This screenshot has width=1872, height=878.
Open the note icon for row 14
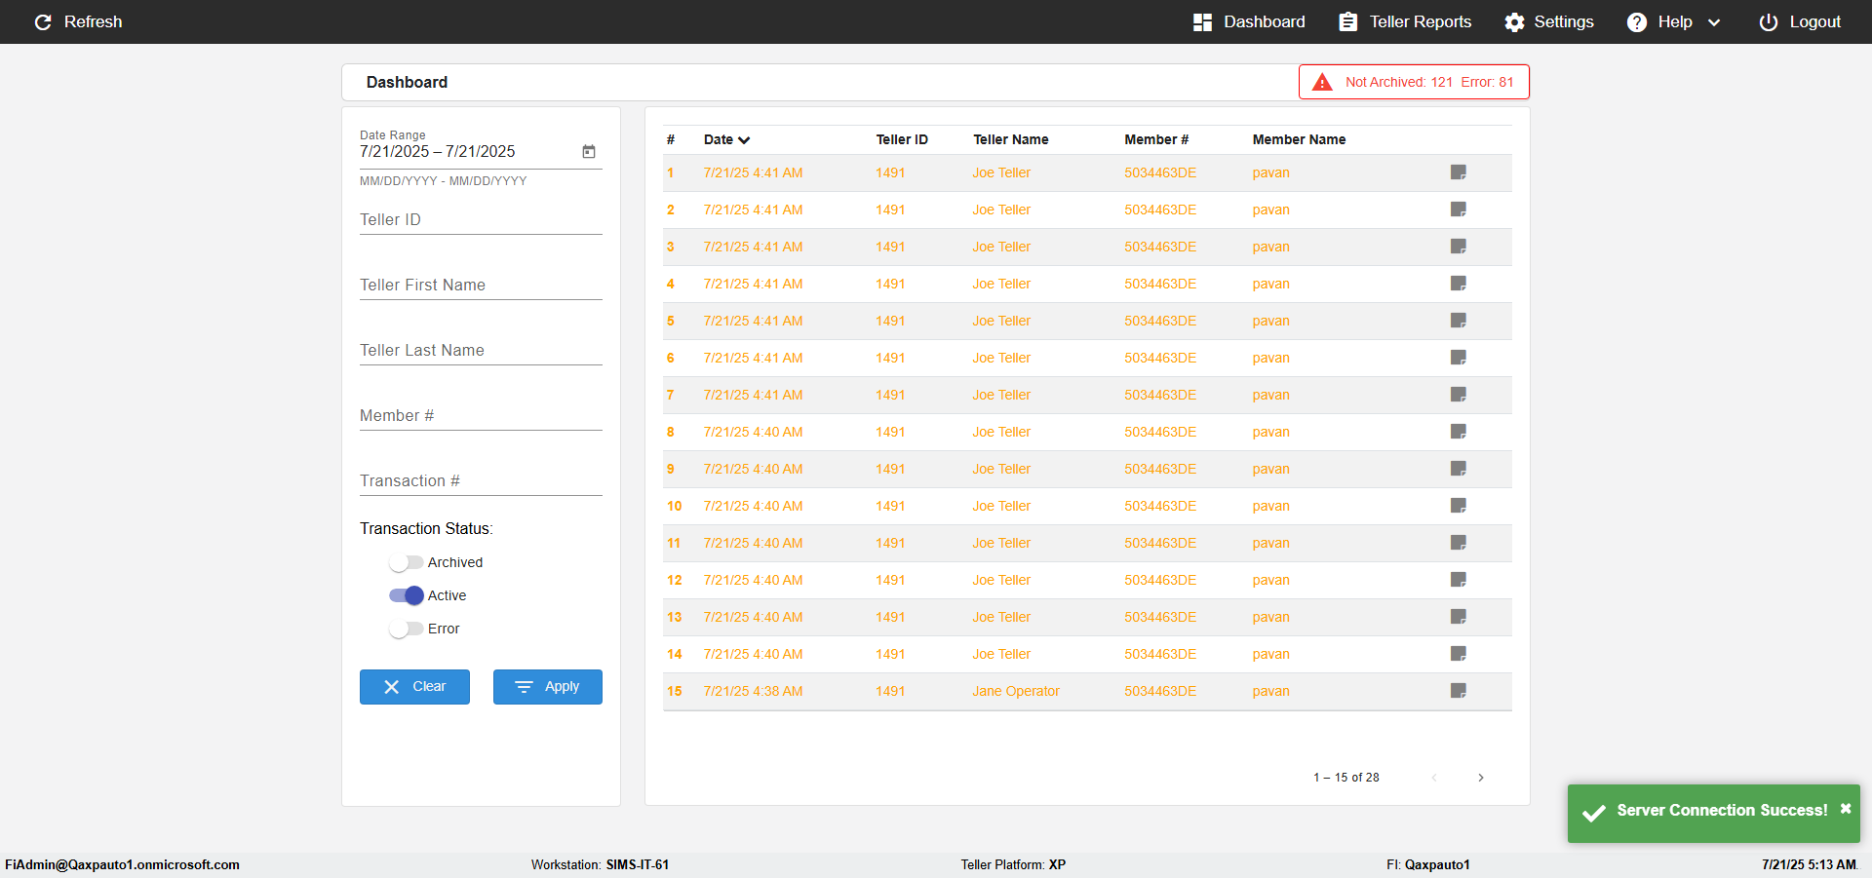click(x=1459, y=654)
